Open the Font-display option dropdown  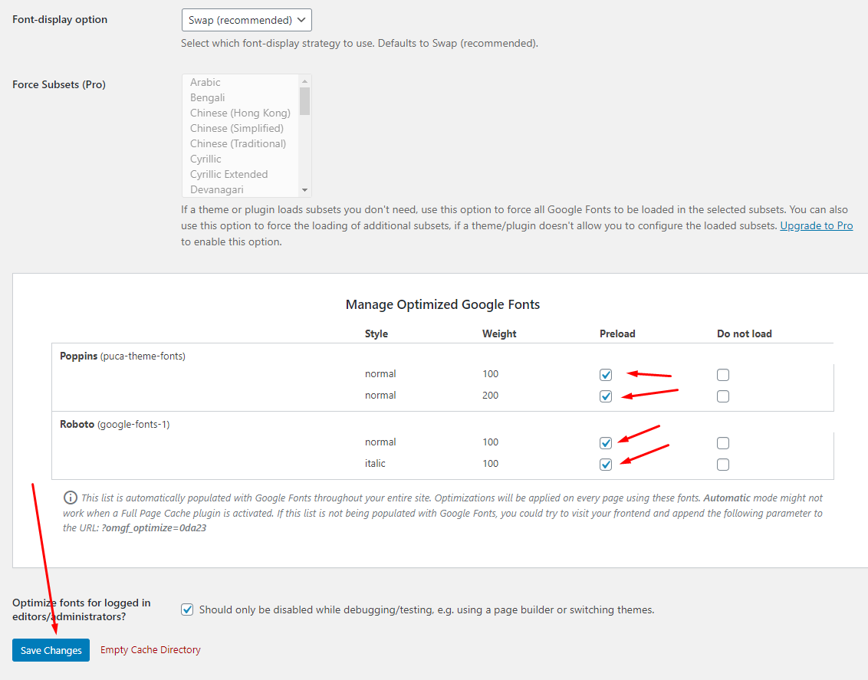coord(246,20)
